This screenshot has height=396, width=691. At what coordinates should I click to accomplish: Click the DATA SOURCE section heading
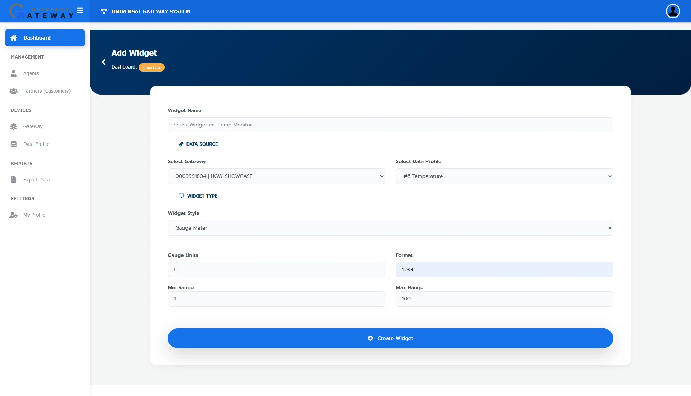[202, 144]
